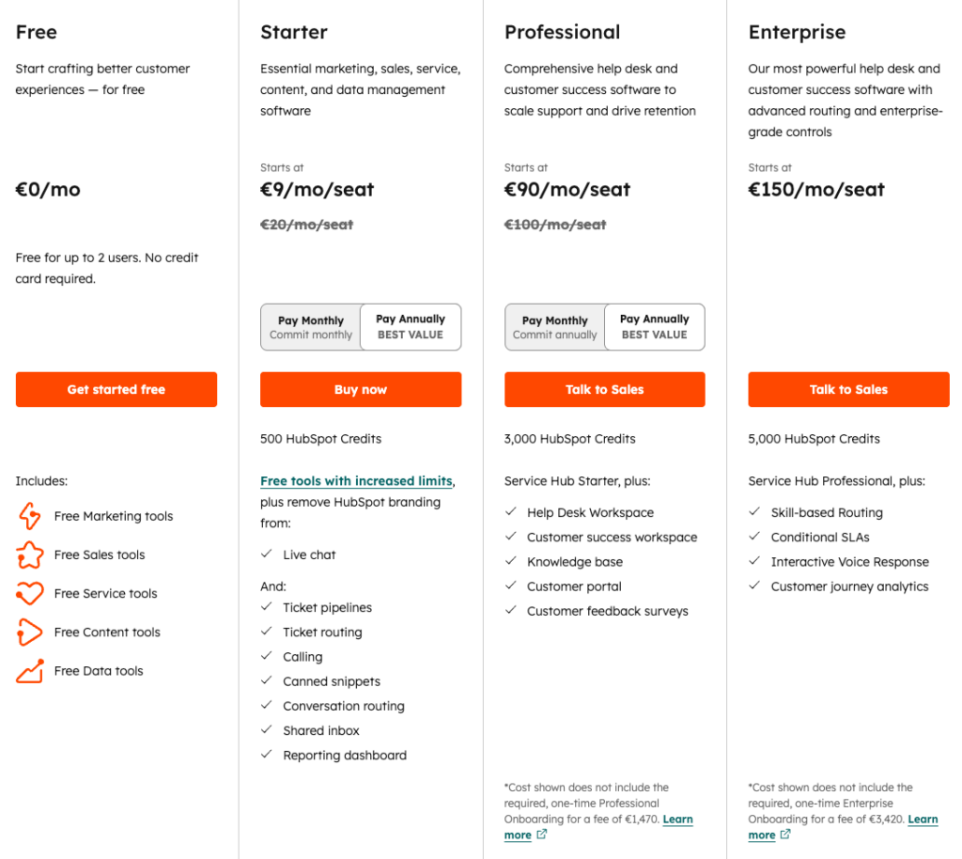
Task: Click the Free Data tools chart icon
Action: coord(28,670)
